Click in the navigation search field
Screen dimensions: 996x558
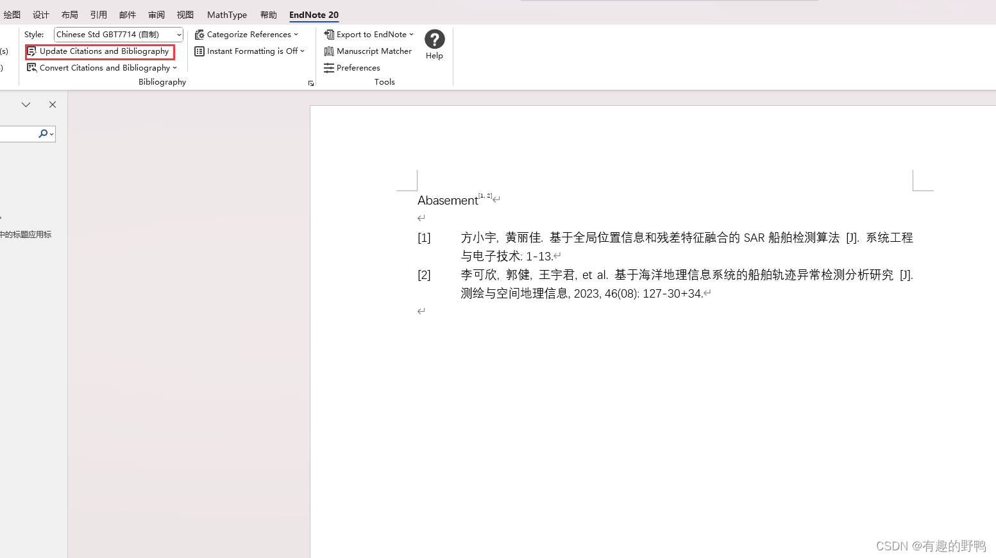[18, 133]
